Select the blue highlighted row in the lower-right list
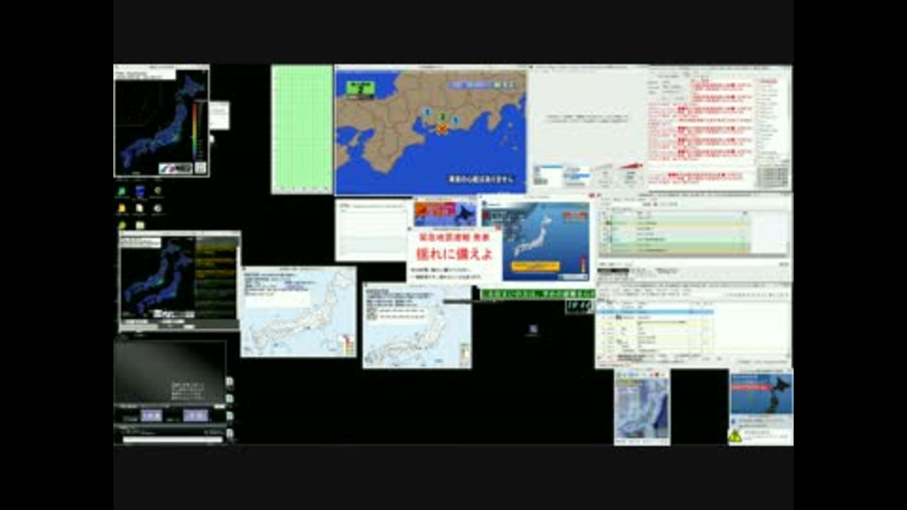The height and width of the screenshot is (510, 907). pos(655,312)
